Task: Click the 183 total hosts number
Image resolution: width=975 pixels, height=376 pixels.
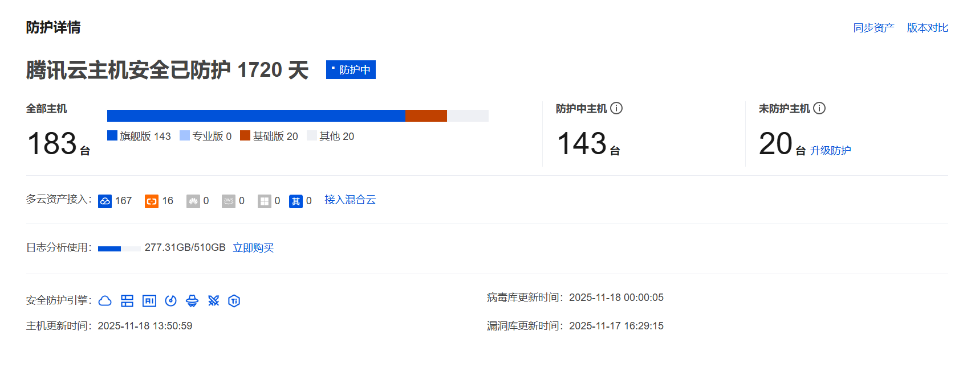Action: tap(52, 143)
